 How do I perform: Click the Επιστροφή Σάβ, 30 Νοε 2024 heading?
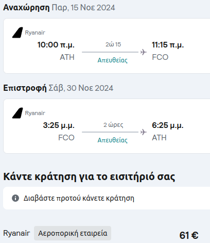pyautogui.click(x=58, y=88)
